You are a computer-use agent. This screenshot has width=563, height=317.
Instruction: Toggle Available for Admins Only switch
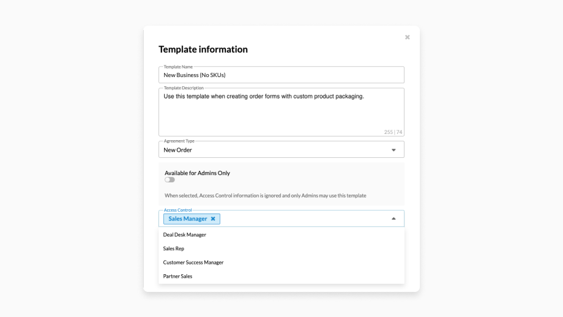pos(170,180)
